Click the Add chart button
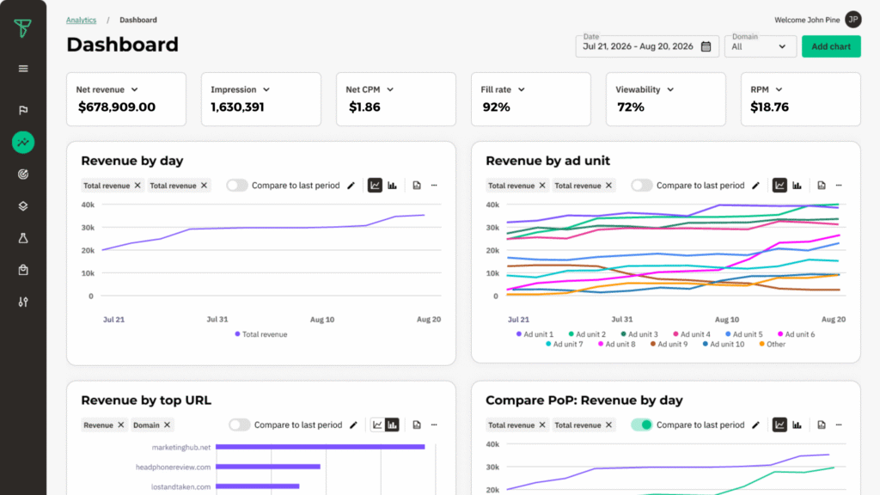 831,46
